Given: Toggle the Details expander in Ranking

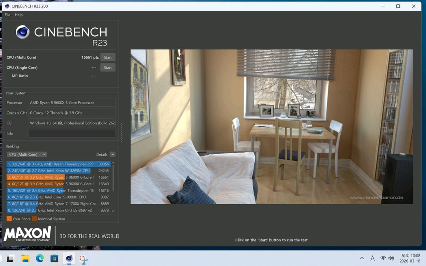Looking at the screenshot, I should pyautogui.click(x=112, y=155).
